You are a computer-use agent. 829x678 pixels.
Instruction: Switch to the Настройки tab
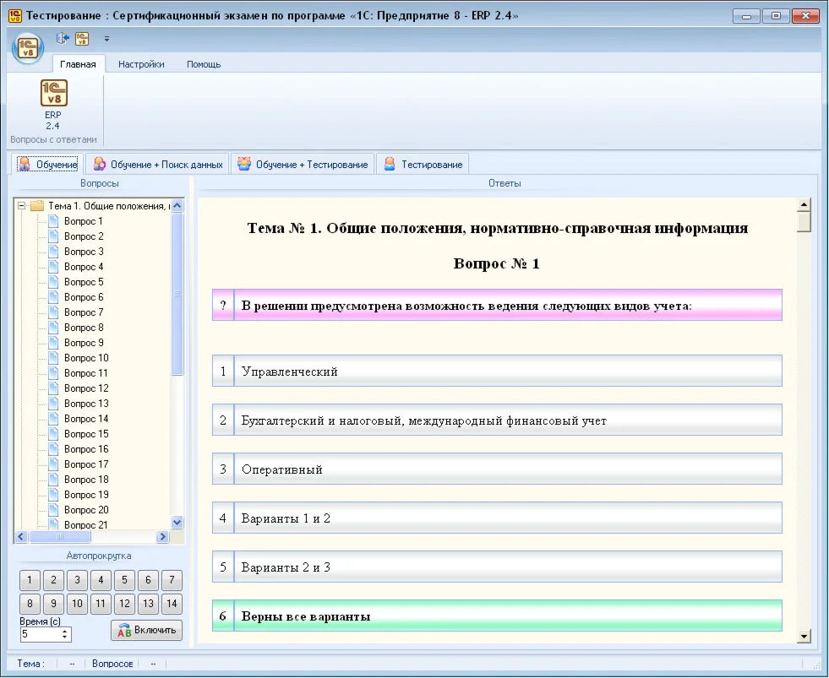click(x=143, y=63)
